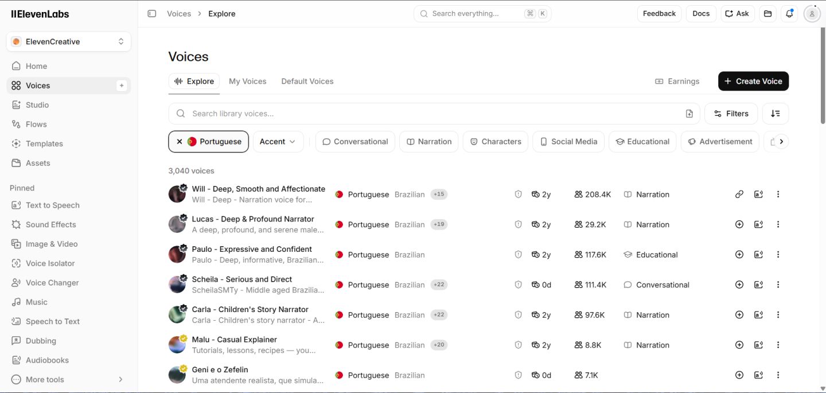Open Voice Isolator from pinned tools

(69, 263)
